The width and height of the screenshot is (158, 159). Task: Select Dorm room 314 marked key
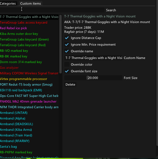[21, 62]
